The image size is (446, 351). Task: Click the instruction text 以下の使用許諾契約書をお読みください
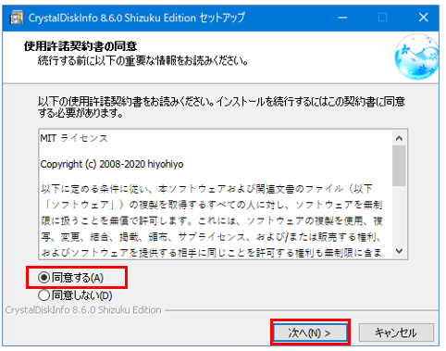click(x=221, y=107)
